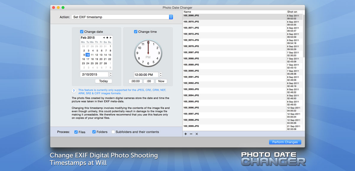Screen dimensions: 355x171
Task: Click the Name column header
Action: tap(234, 12)
